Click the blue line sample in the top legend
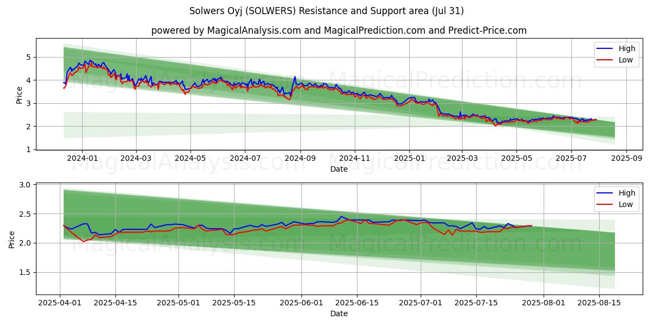The width and height of the screenshot is (653, 326). (605, 49)
